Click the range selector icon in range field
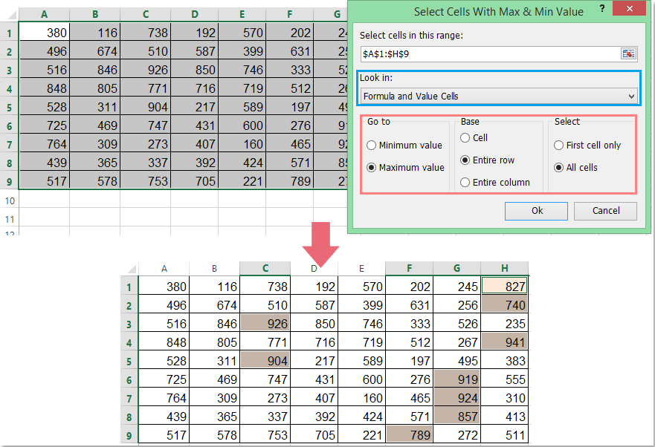 (629, 53)
